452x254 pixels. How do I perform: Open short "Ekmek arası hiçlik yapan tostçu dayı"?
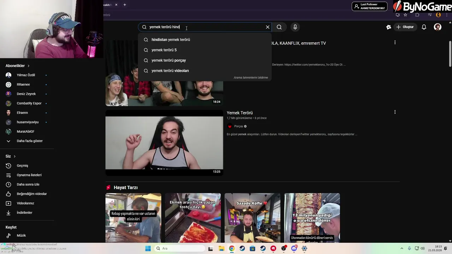pos(193,218)
